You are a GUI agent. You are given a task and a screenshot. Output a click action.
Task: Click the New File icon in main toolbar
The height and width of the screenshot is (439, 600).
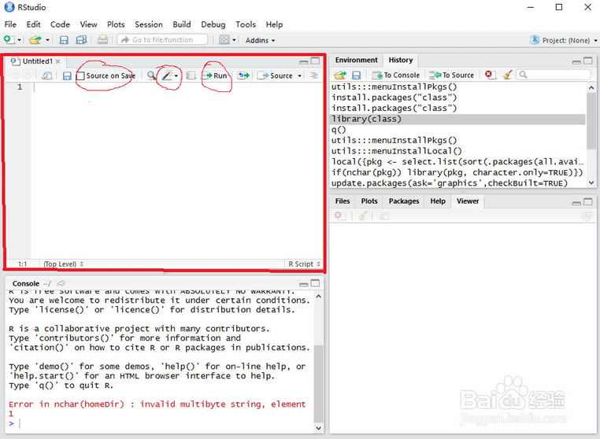coord(9,39)
